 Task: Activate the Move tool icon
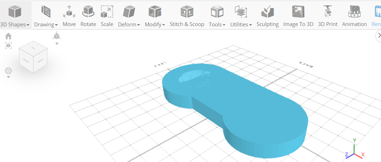click(x=69, y=12)
